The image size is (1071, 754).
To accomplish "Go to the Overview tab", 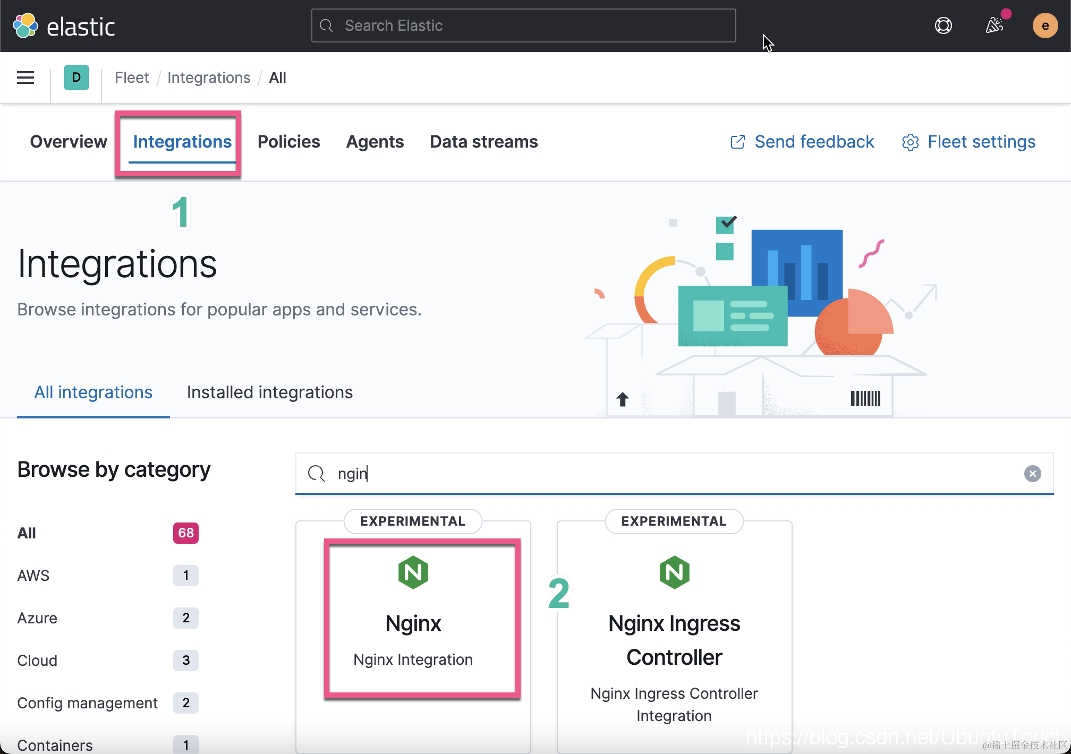I will (69, 142).
